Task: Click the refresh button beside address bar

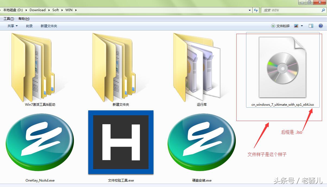Action: 256,10
